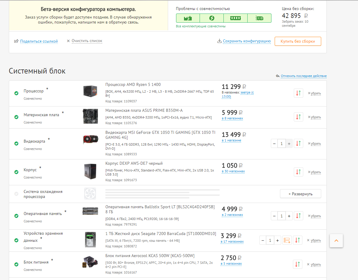Open case в 30 магазинах link

[233, 171]
